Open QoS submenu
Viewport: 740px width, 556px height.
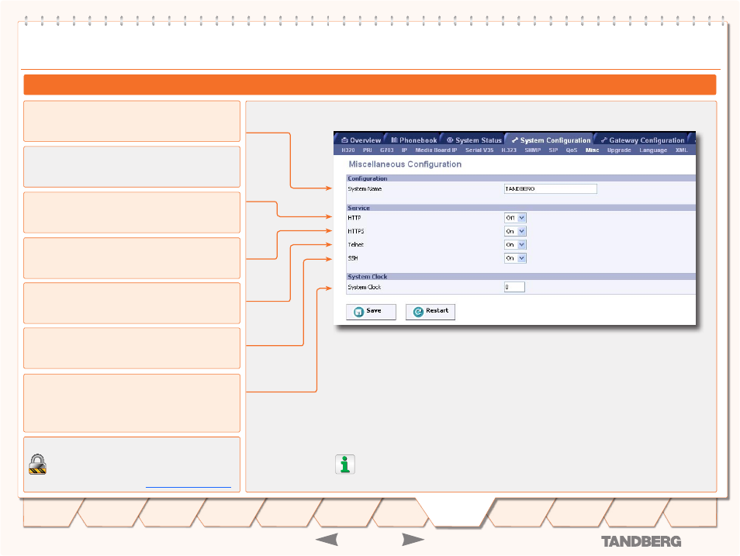[572, 150]
